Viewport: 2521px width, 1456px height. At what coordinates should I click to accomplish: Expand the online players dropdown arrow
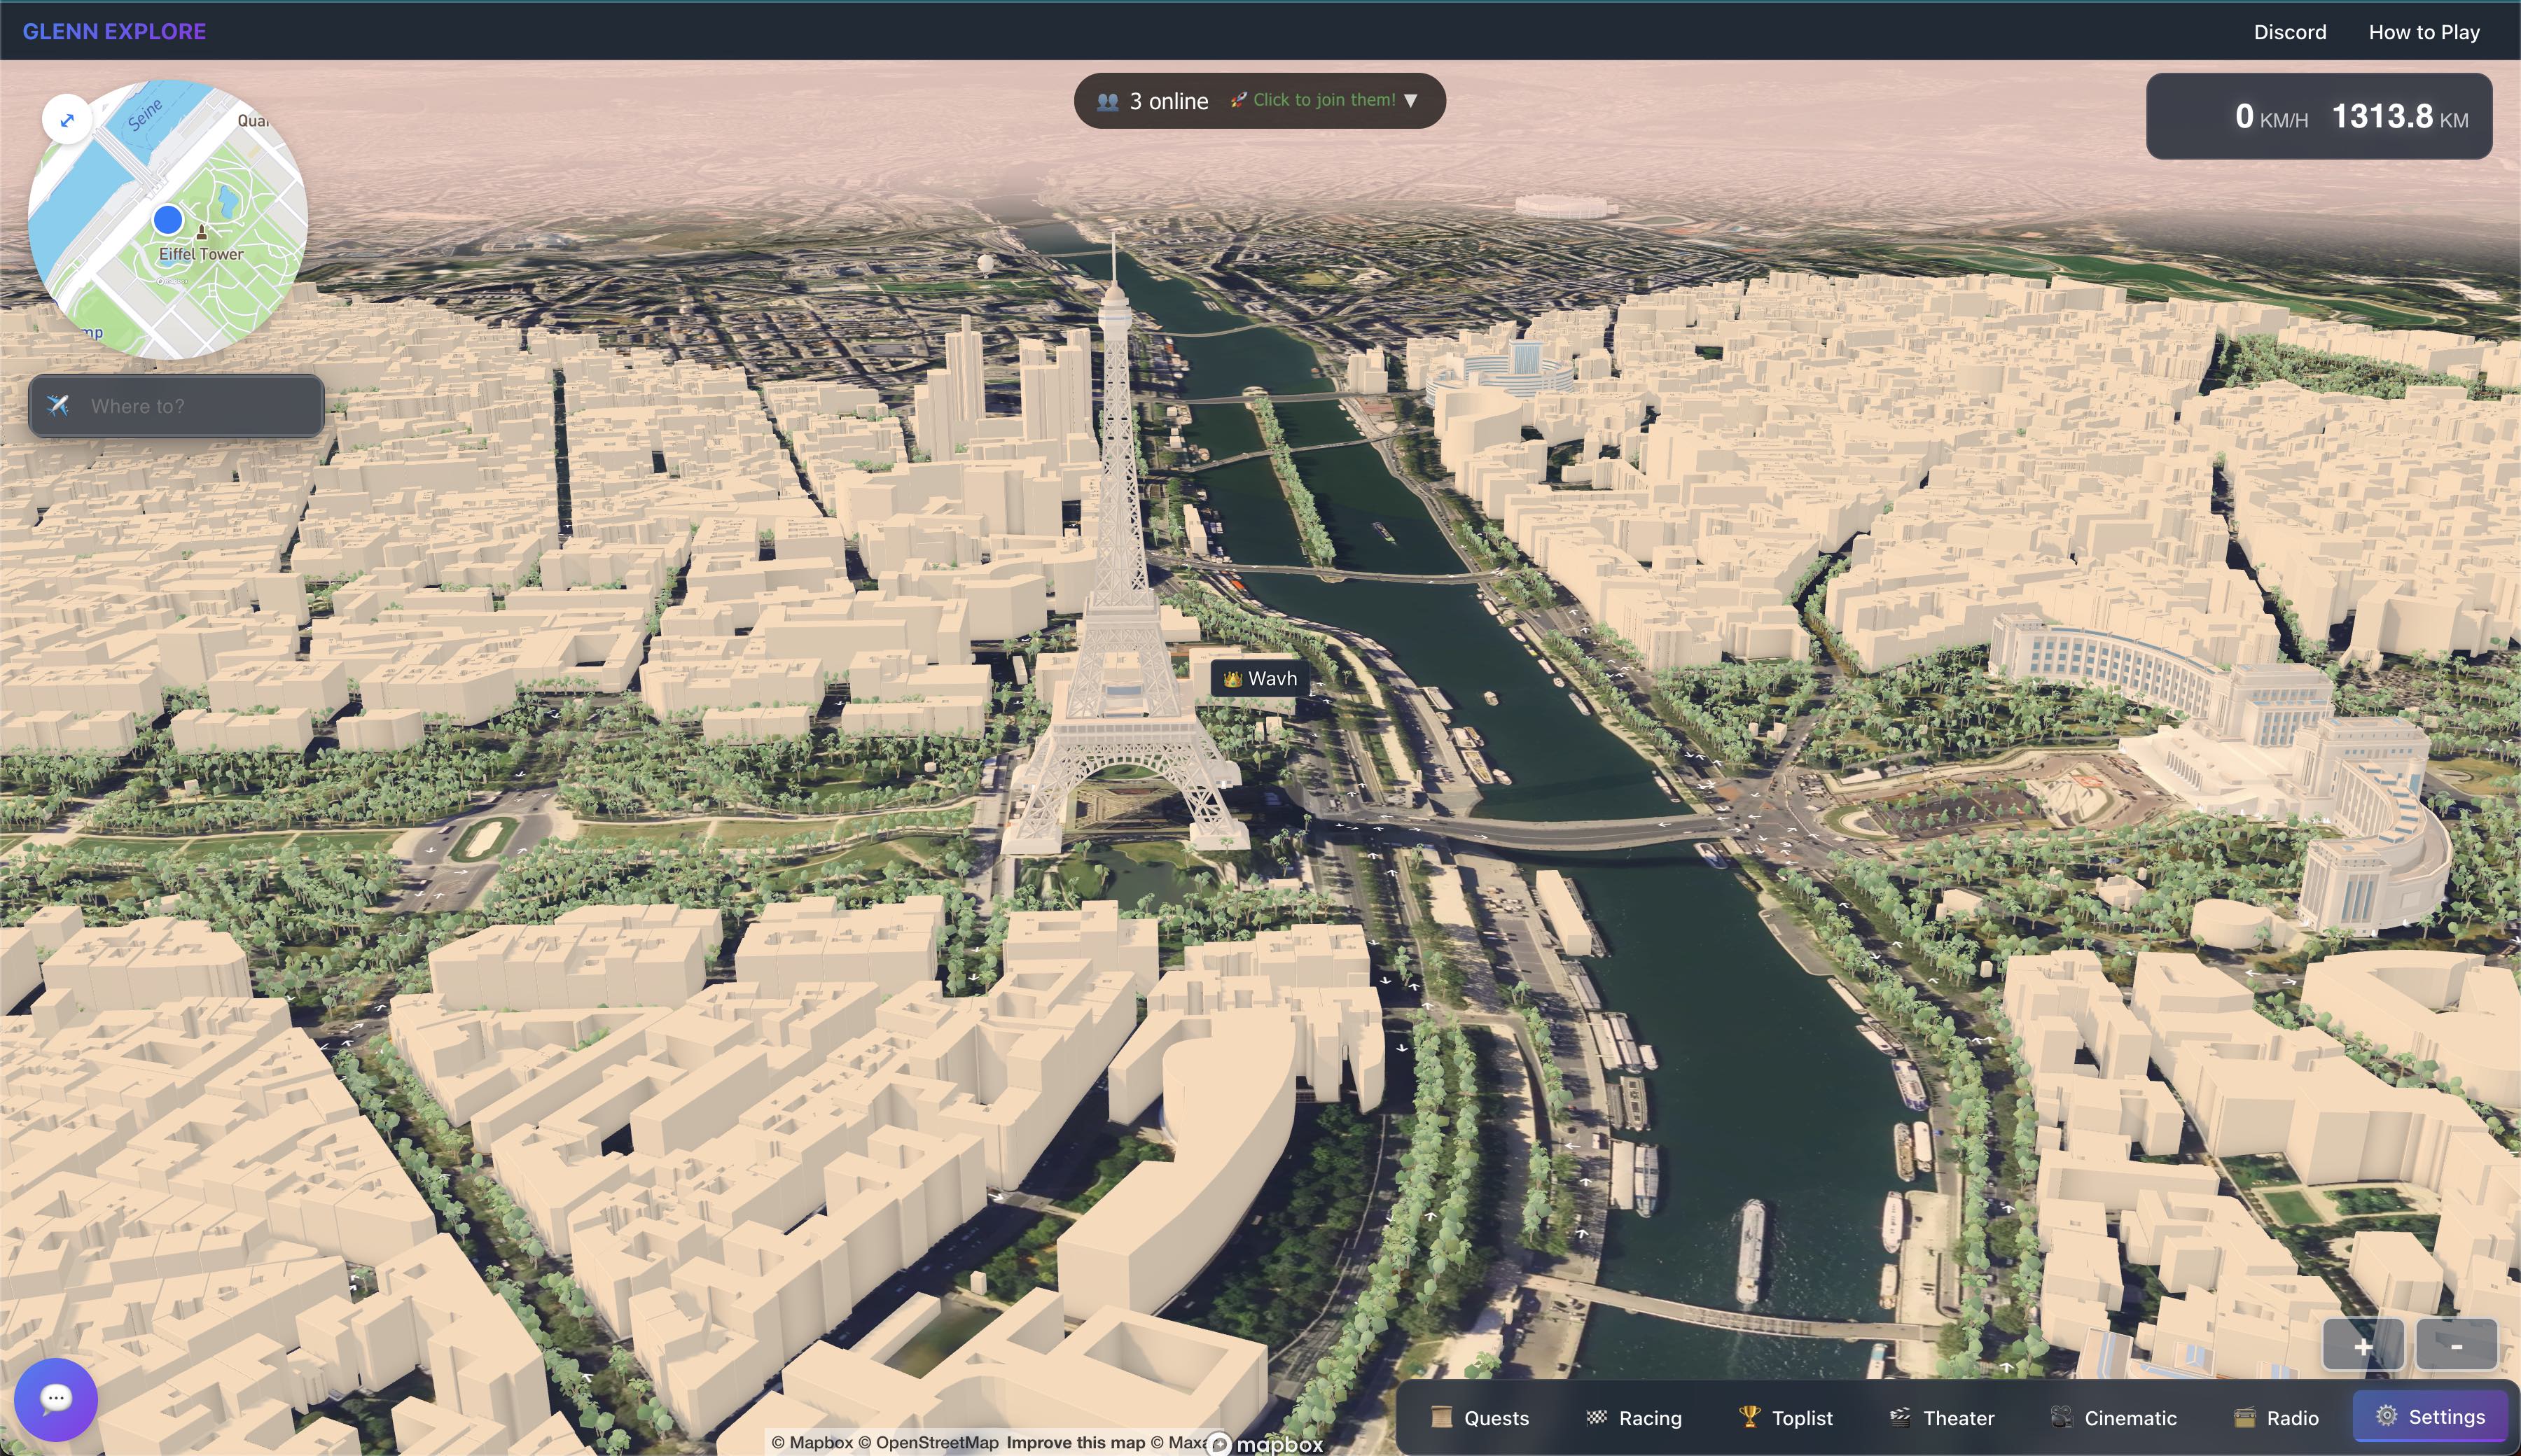pyautogui.click(x=1410, y=100)
